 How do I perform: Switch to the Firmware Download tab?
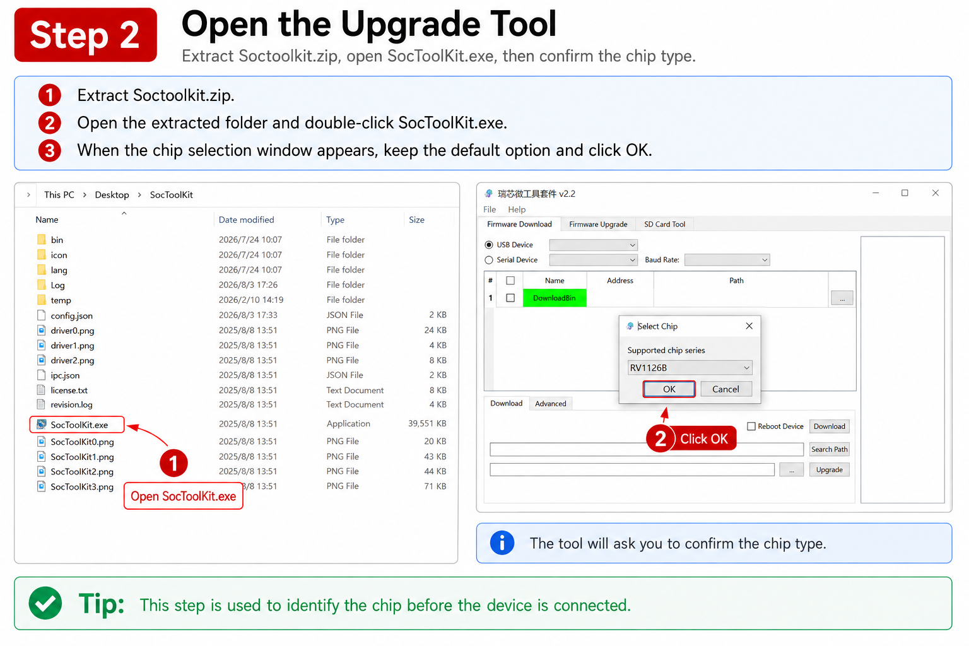(x=519, y=224)
